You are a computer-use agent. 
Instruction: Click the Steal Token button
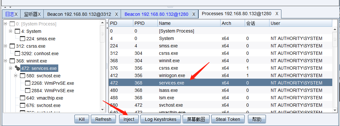pyautogui.click(x=228, y=119)
